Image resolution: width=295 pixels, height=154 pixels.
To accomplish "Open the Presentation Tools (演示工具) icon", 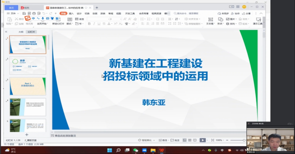I will [258, 21].
